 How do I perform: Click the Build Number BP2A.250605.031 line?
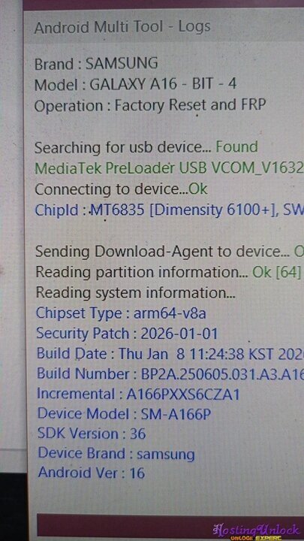click(x=170, y=374)
